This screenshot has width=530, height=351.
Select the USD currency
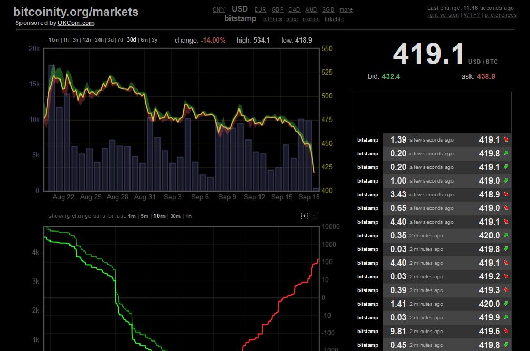tap(239, 9)
